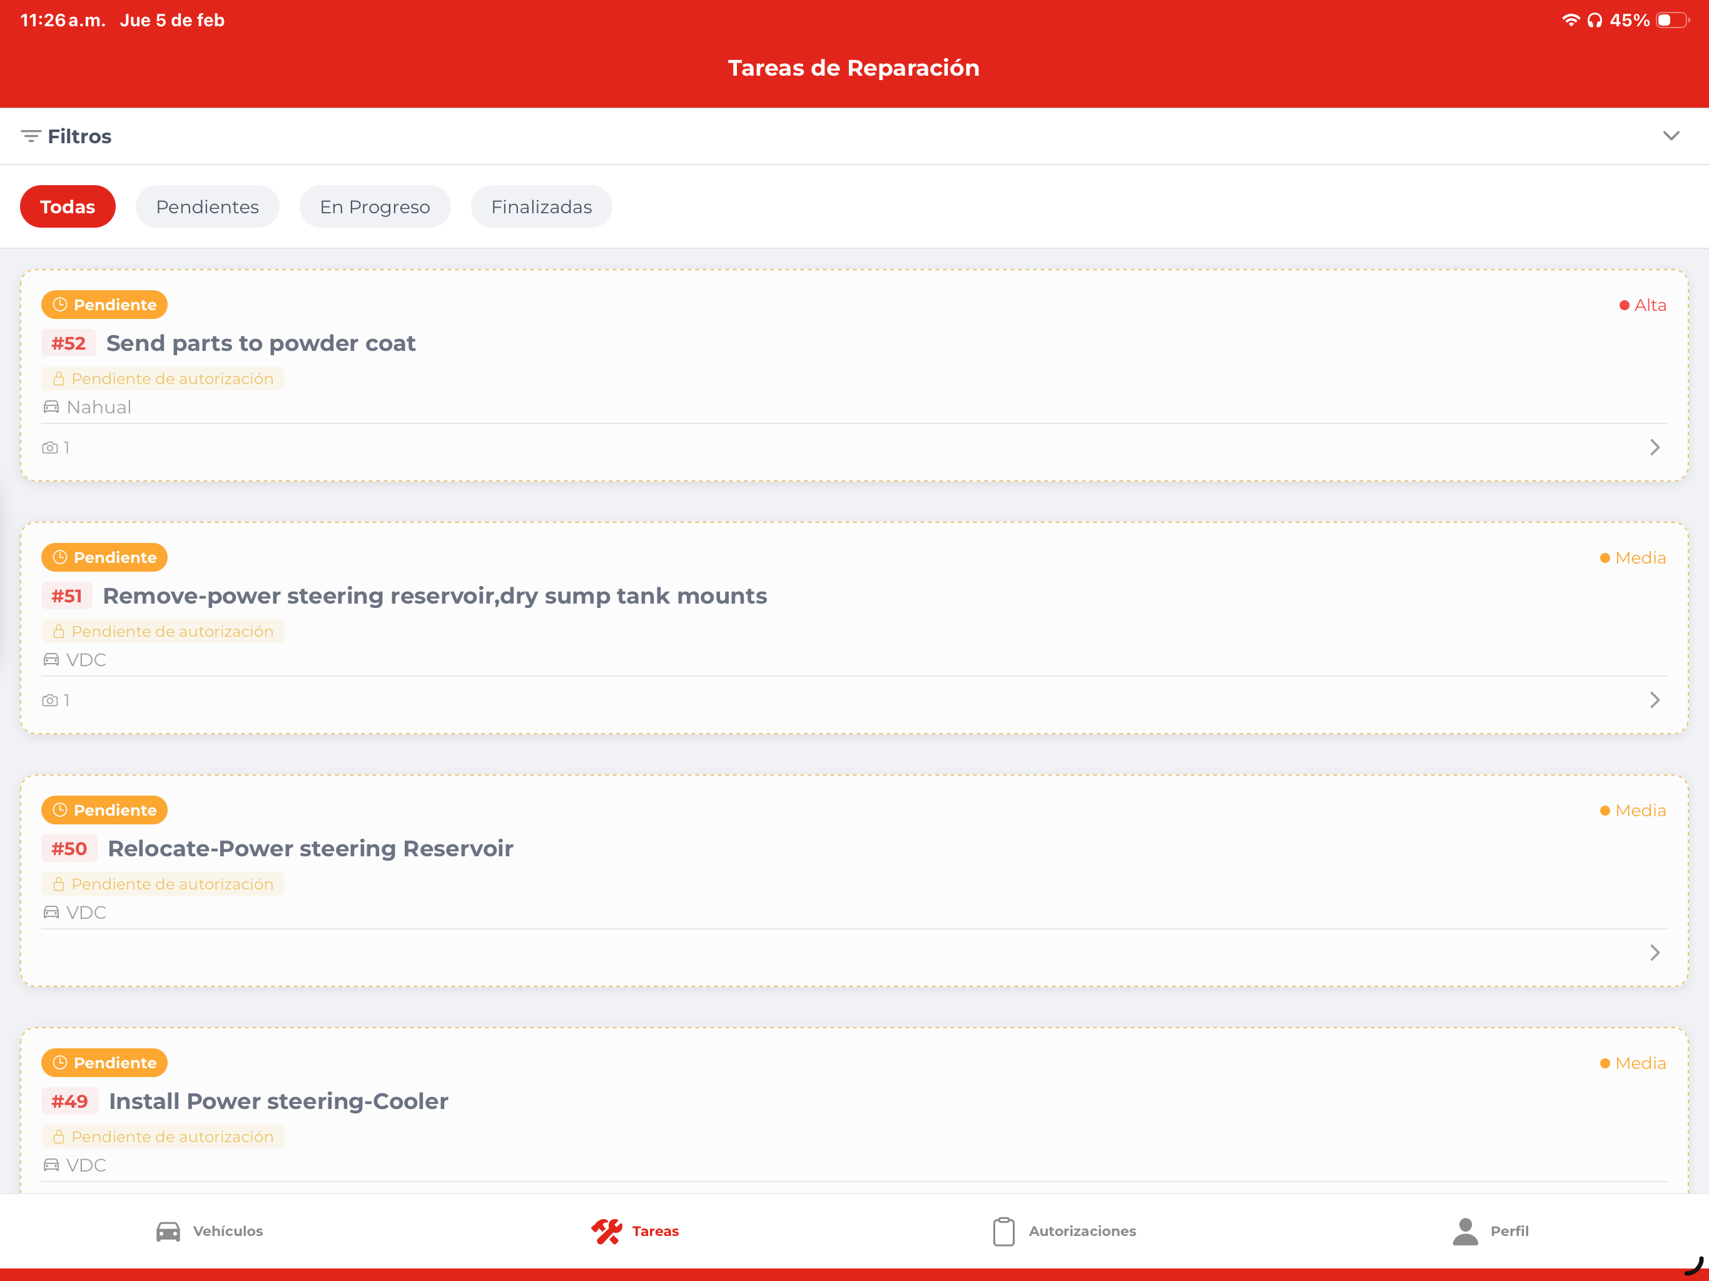The height and width of the screenshot is (1281, 1709).
Task: Switch to the Perfil tab label
Action: pyautogui.click(x=1509, y=1231)
